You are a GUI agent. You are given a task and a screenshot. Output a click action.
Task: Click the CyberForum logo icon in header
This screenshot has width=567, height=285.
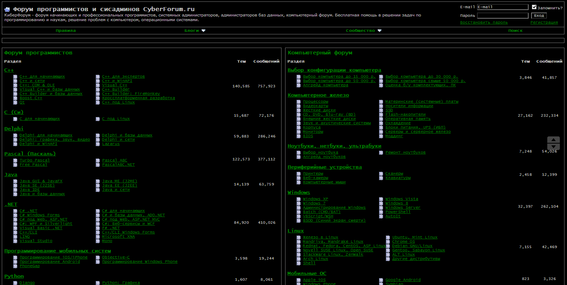(7, 9)
